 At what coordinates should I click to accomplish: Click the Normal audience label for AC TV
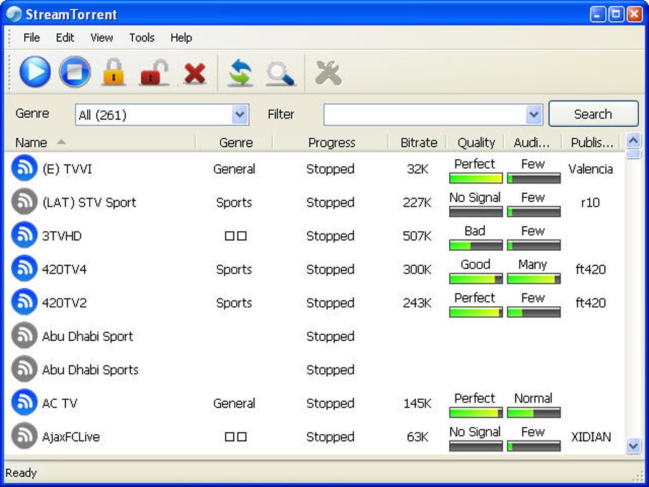pos(533,399)
